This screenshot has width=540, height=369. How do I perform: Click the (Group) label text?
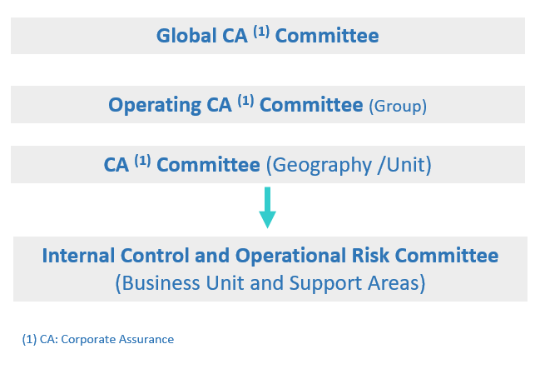point(398,106)
